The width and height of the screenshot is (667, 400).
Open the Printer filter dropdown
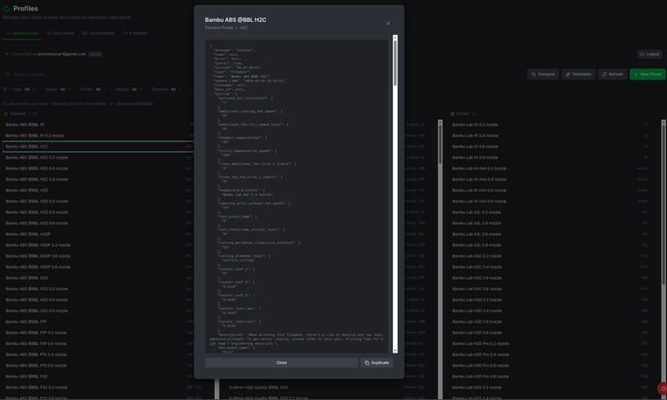(x=93, y=89)
